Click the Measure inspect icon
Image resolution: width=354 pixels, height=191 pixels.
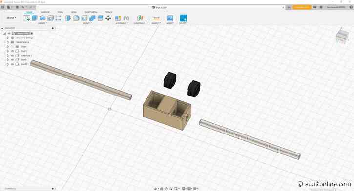tap(156, 18)
